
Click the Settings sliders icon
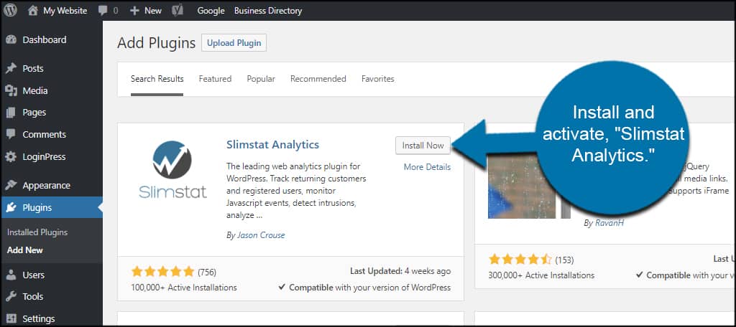click(11, 319)
